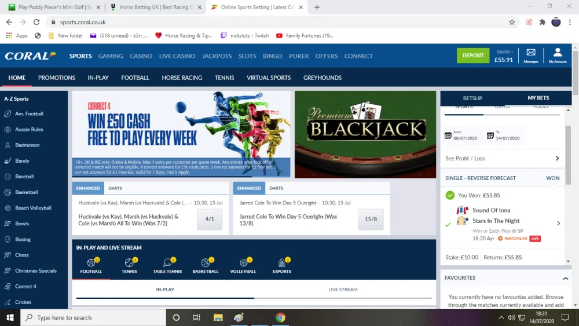Click Windows search box
Image resolution: width=579 pixels, height=326 pixels.
(x=93, y=317)
